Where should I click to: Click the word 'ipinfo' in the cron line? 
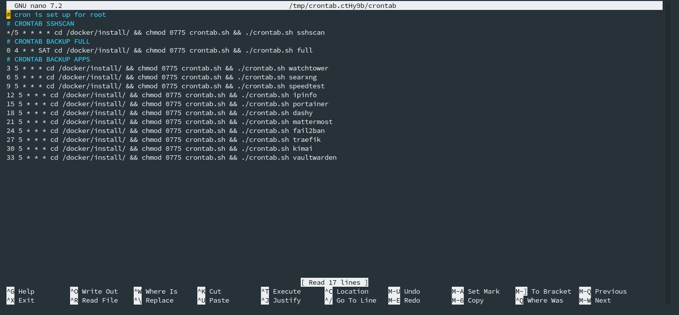point(305,95)
